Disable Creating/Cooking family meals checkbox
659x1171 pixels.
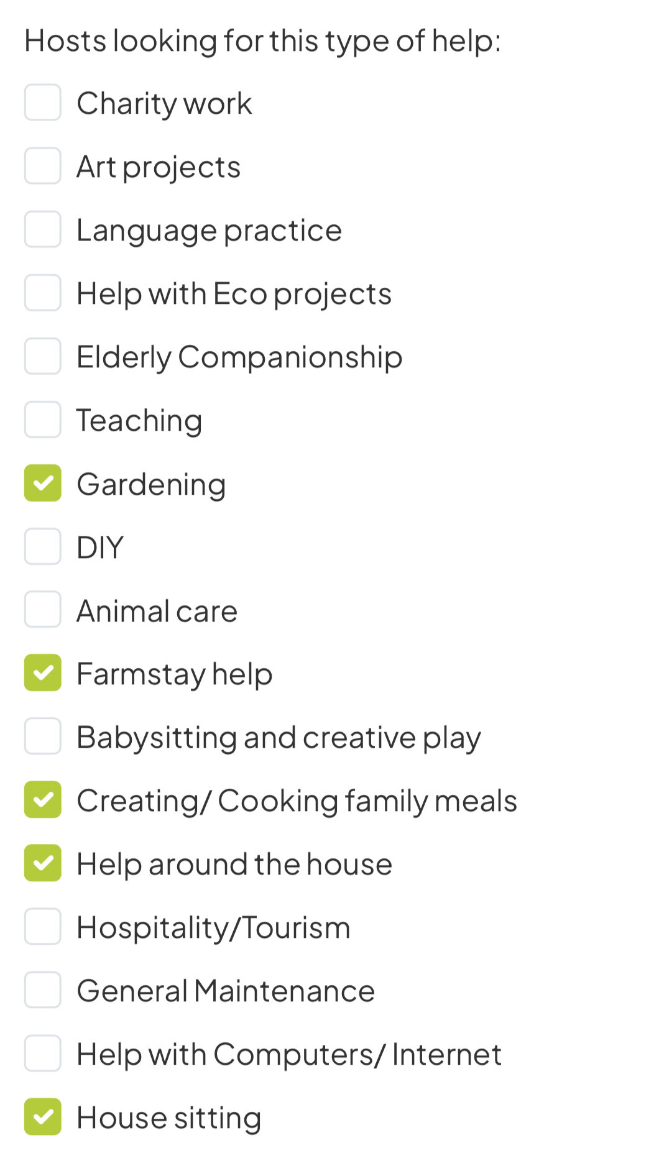click(42, 800)
